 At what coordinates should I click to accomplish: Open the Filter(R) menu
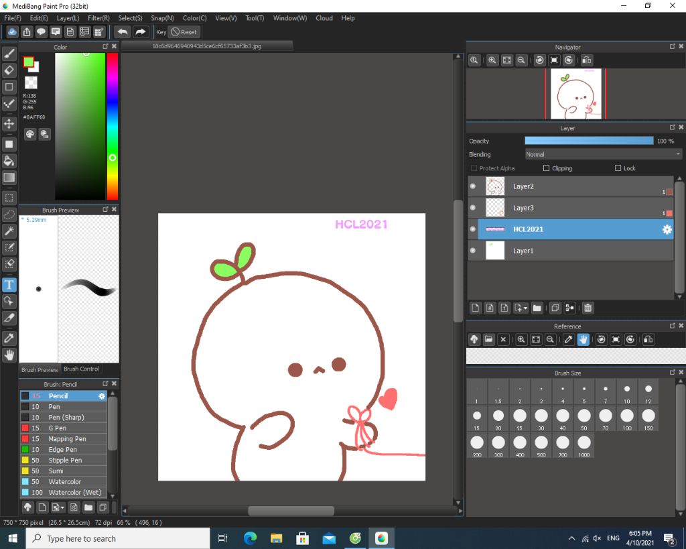(x=98, y=18)
